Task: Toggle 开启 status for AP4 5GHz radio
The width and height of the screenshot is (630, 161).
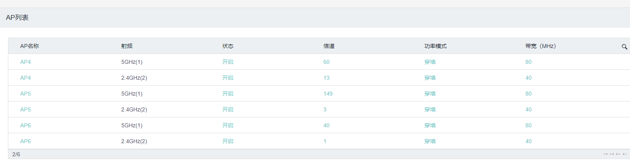Action: coord(228,62)
